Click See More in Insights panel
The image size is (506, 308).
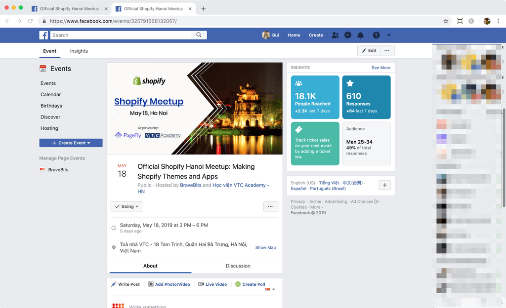[x=380, y=68]
